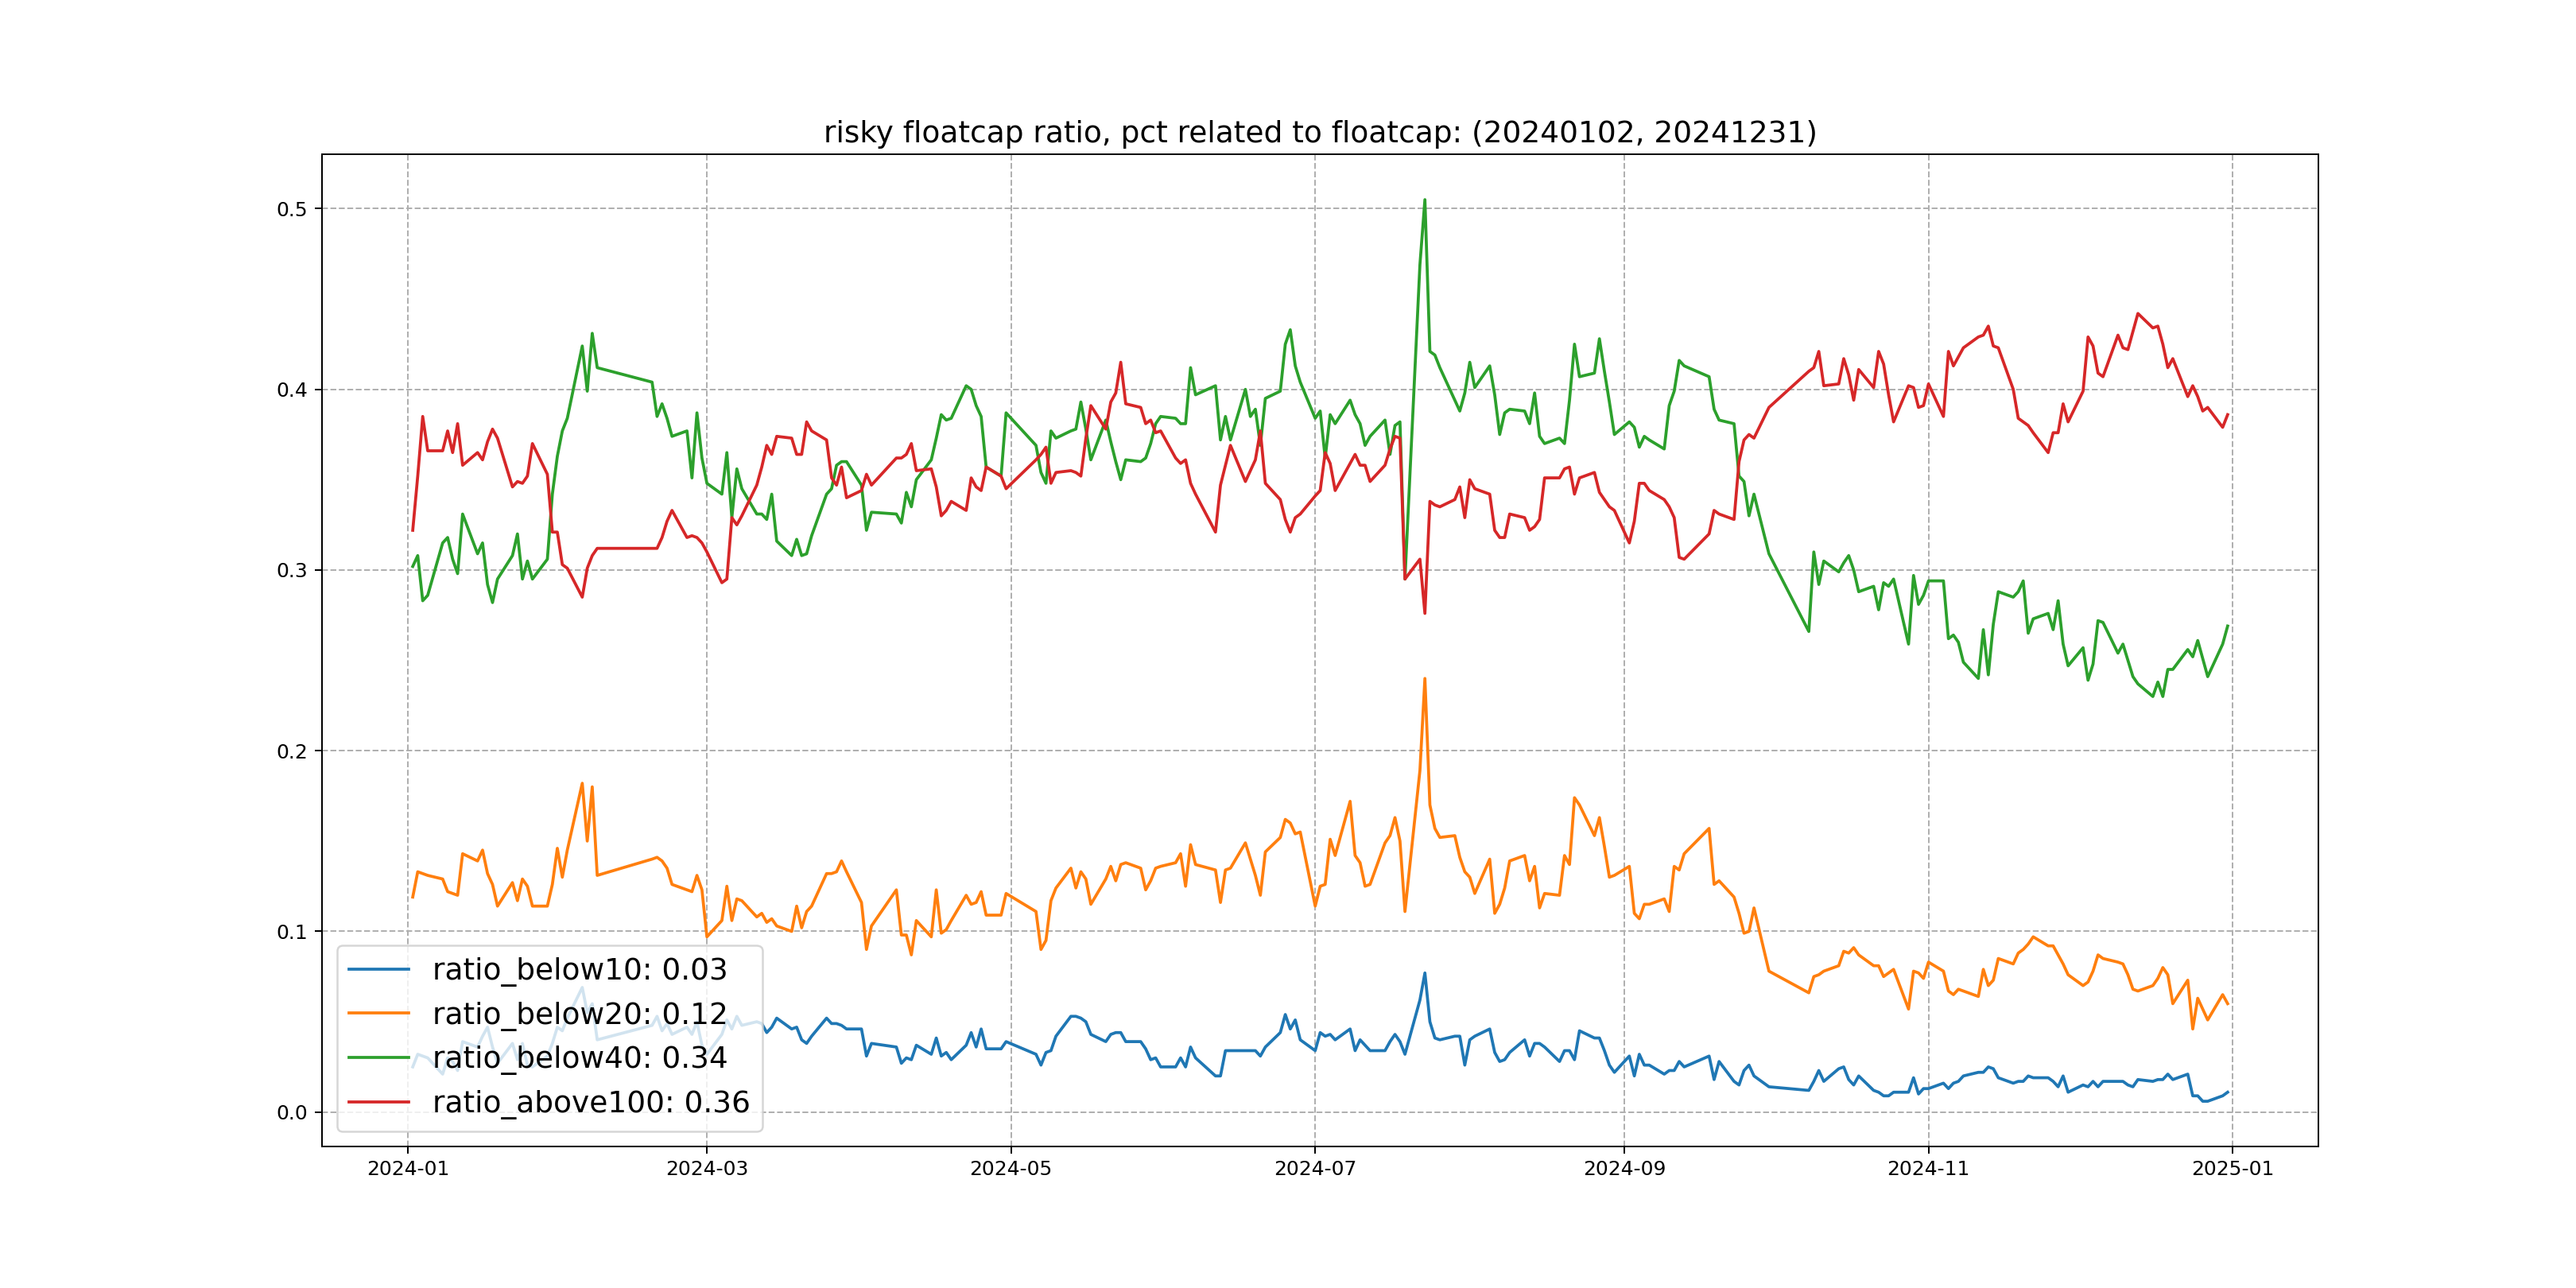Click the 2024-09 x-axis tick label

[x=1624, y=1169]
